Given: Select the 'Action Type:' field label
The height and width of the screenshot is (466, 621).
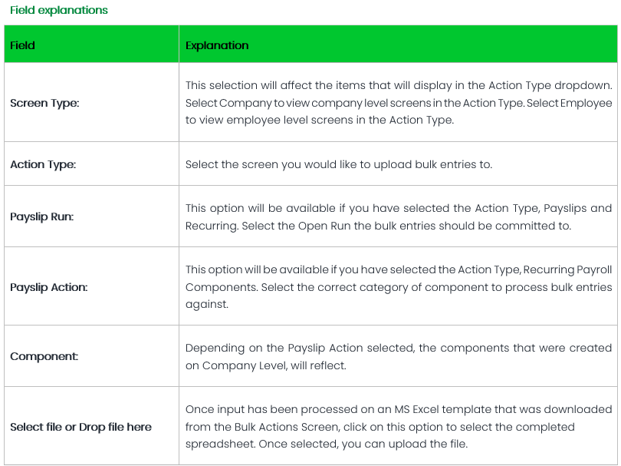Looking at the screenshot, I should click(x=43, y=164).
